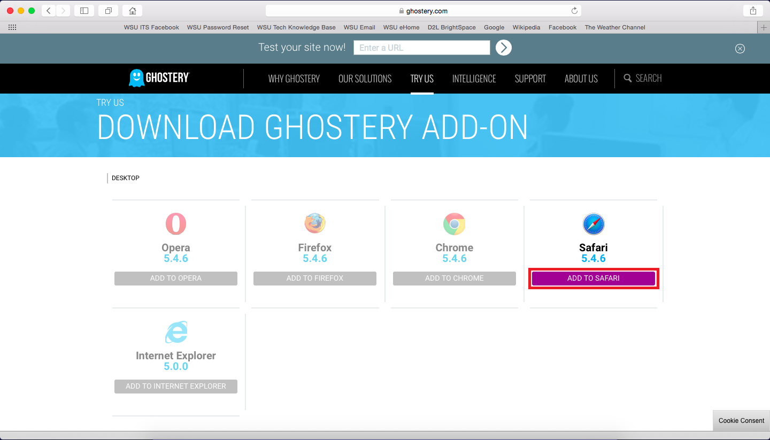Click the Chrome browser icon
Image resolution: width=770 pixels, height=440 pixels.
[454, 224]
